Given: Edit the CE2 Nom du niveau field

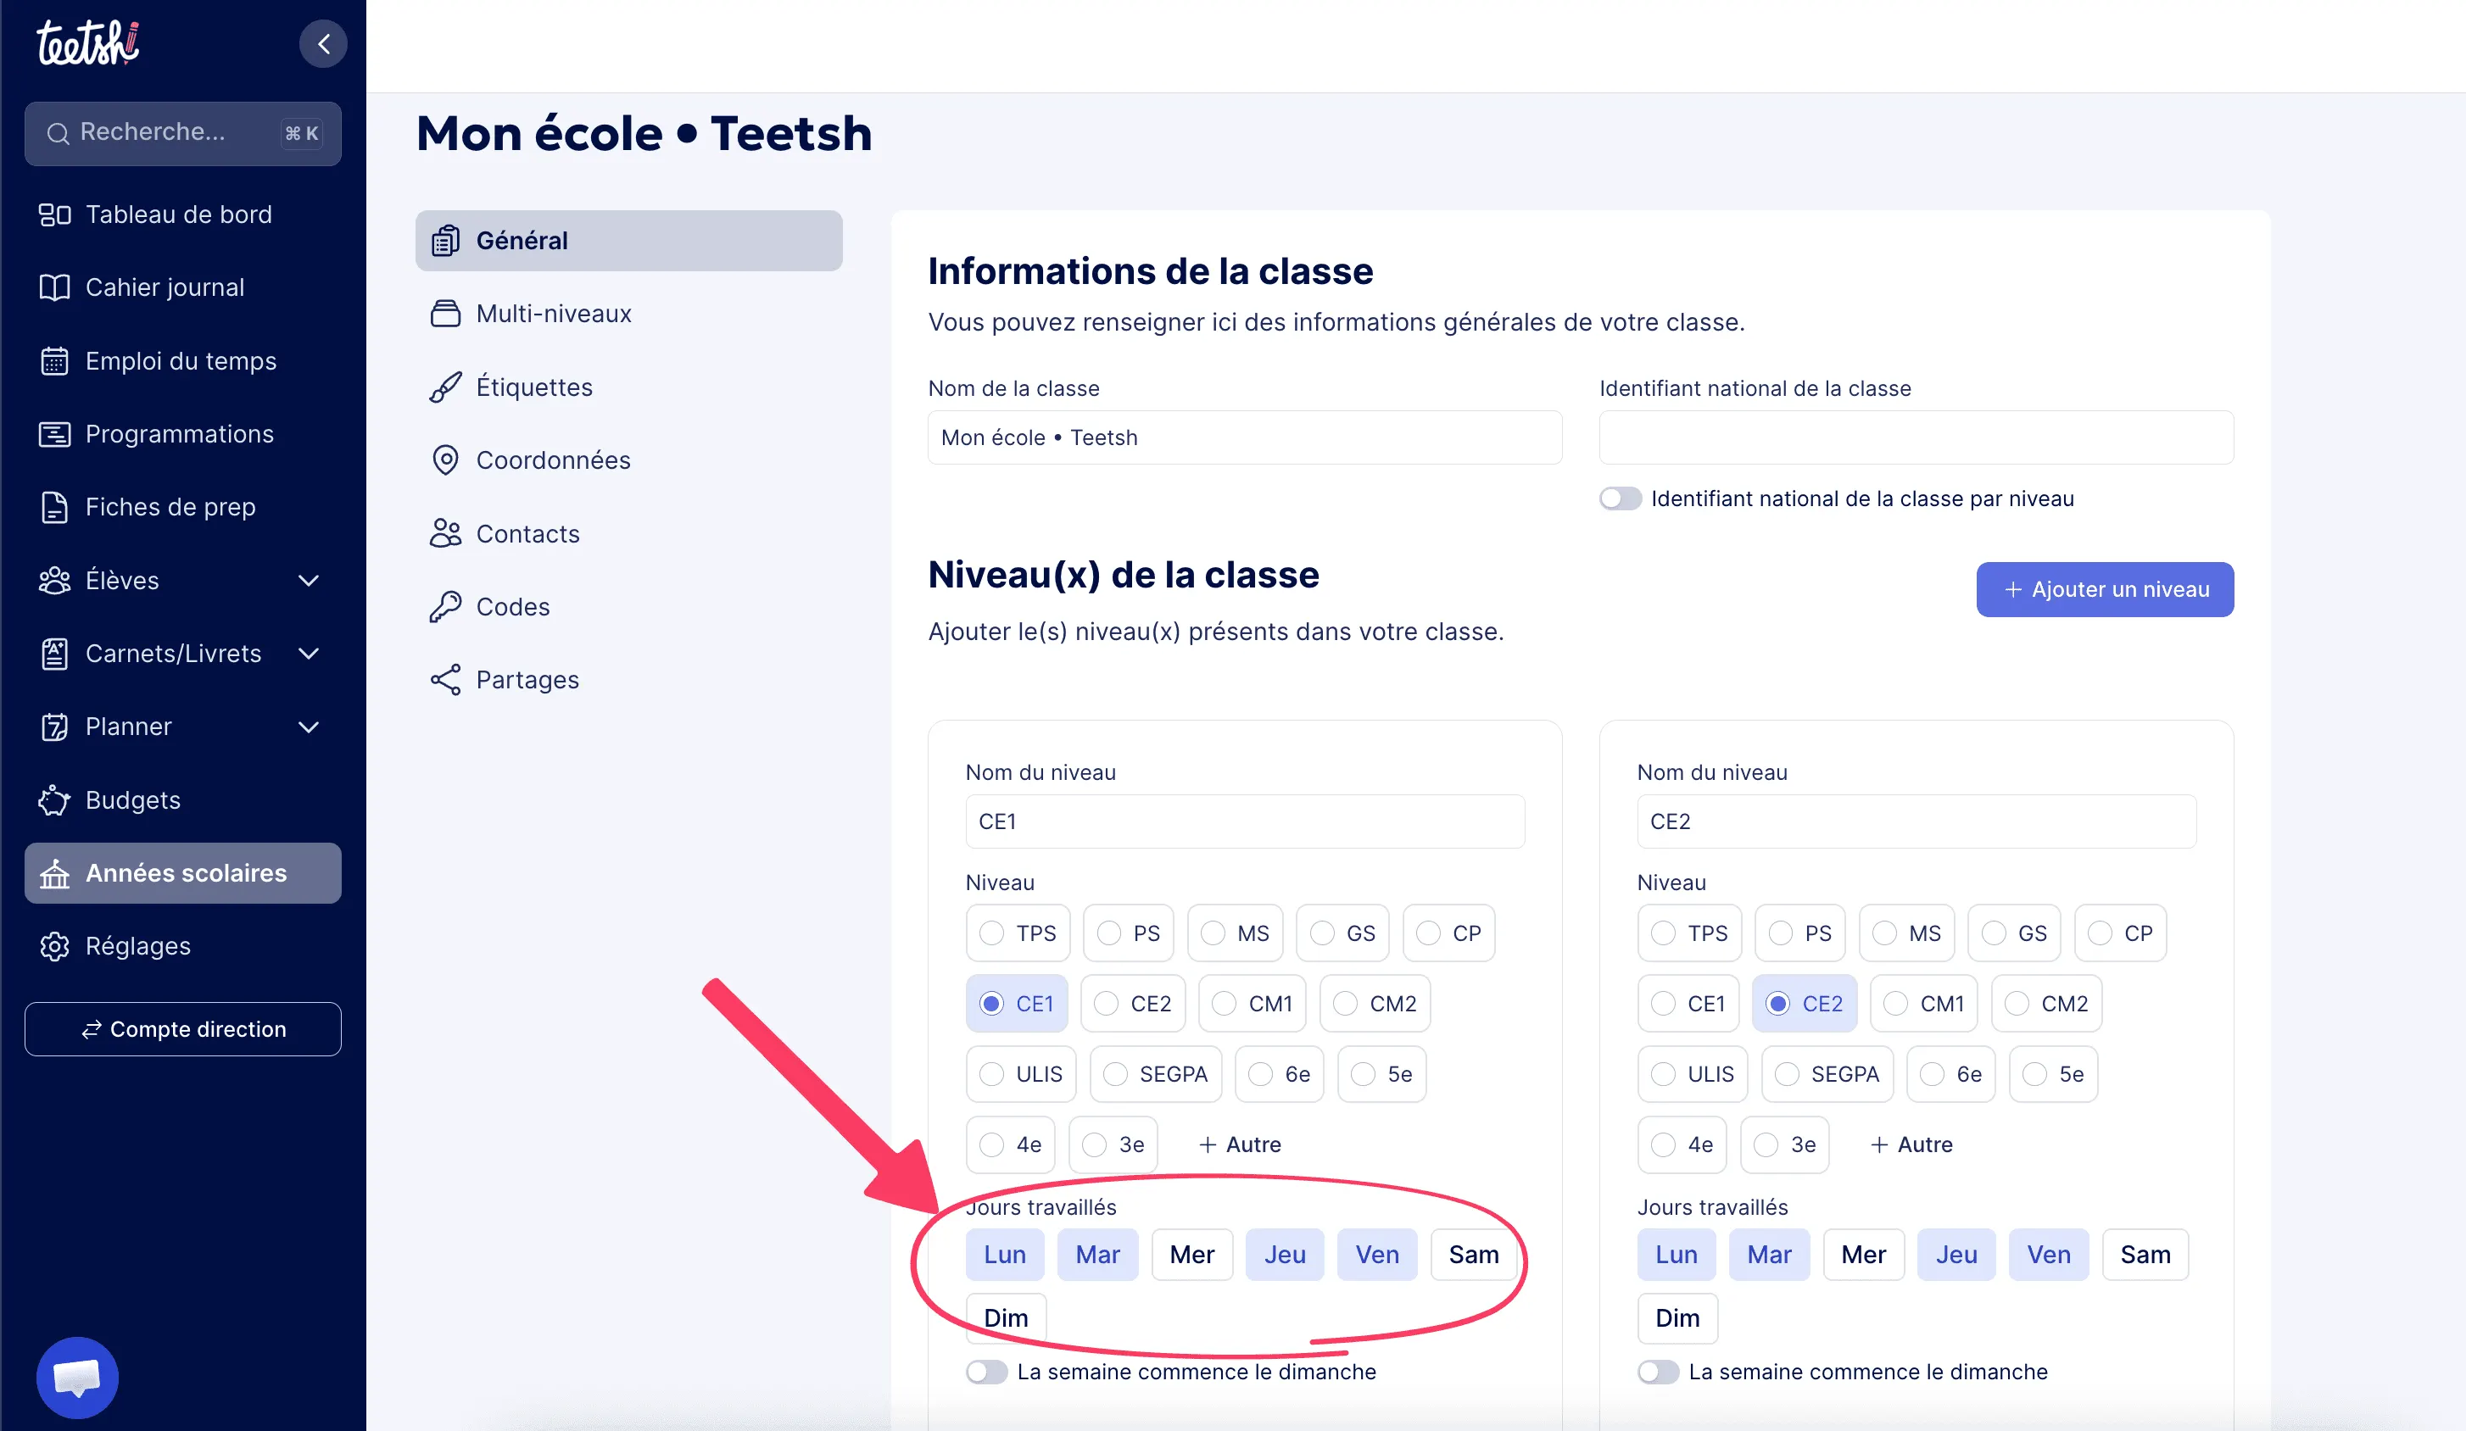Looking at the screenshot, I should (x=1916, y=821).
